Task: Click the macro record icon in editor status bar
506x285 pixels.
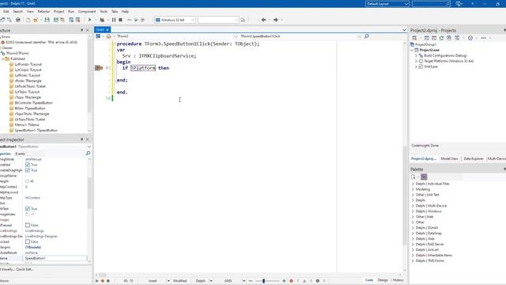Action: (103, 281)
